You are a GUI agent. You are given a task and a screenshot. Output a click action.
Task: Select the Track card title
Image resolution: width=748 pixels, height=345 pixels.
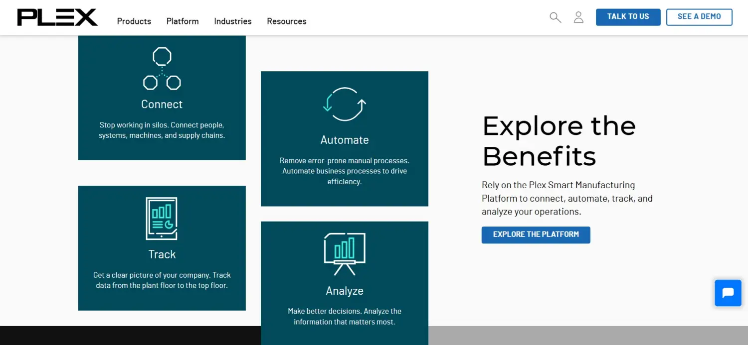[x=162, y=254]
